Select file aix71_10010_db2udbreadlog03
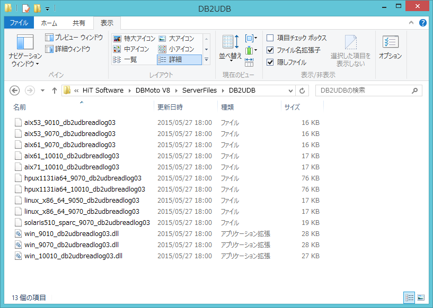The width and height of the screenshot is (433, 308). [x=72, y=167]
